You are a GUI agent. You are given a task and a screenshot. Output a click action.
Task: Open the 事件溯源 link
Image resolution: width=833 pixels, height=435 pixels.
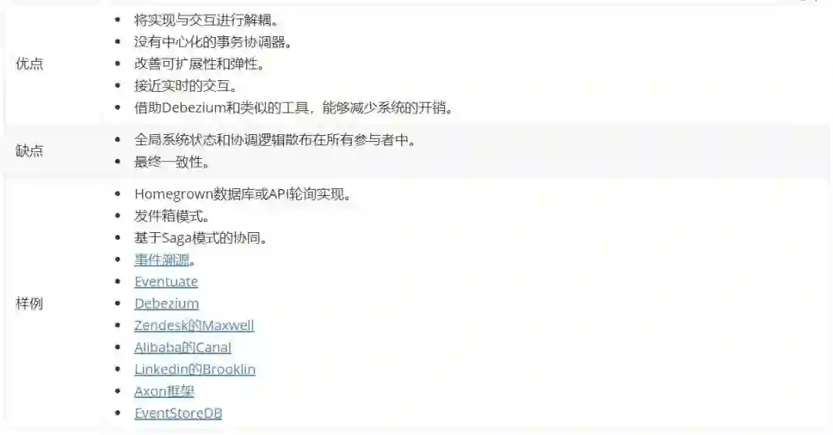162,260
